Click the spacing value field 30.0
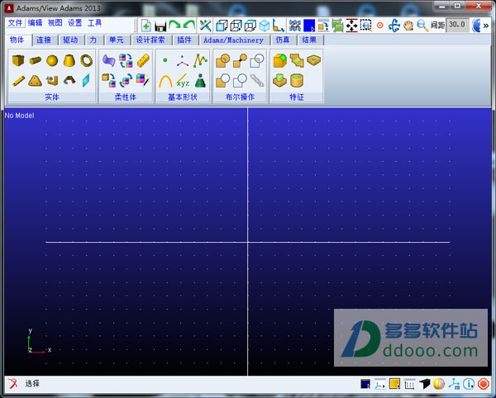 point(457,26)
